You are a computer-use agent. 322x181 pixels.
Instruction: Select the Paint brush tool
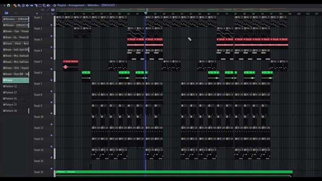click(19, 6)
